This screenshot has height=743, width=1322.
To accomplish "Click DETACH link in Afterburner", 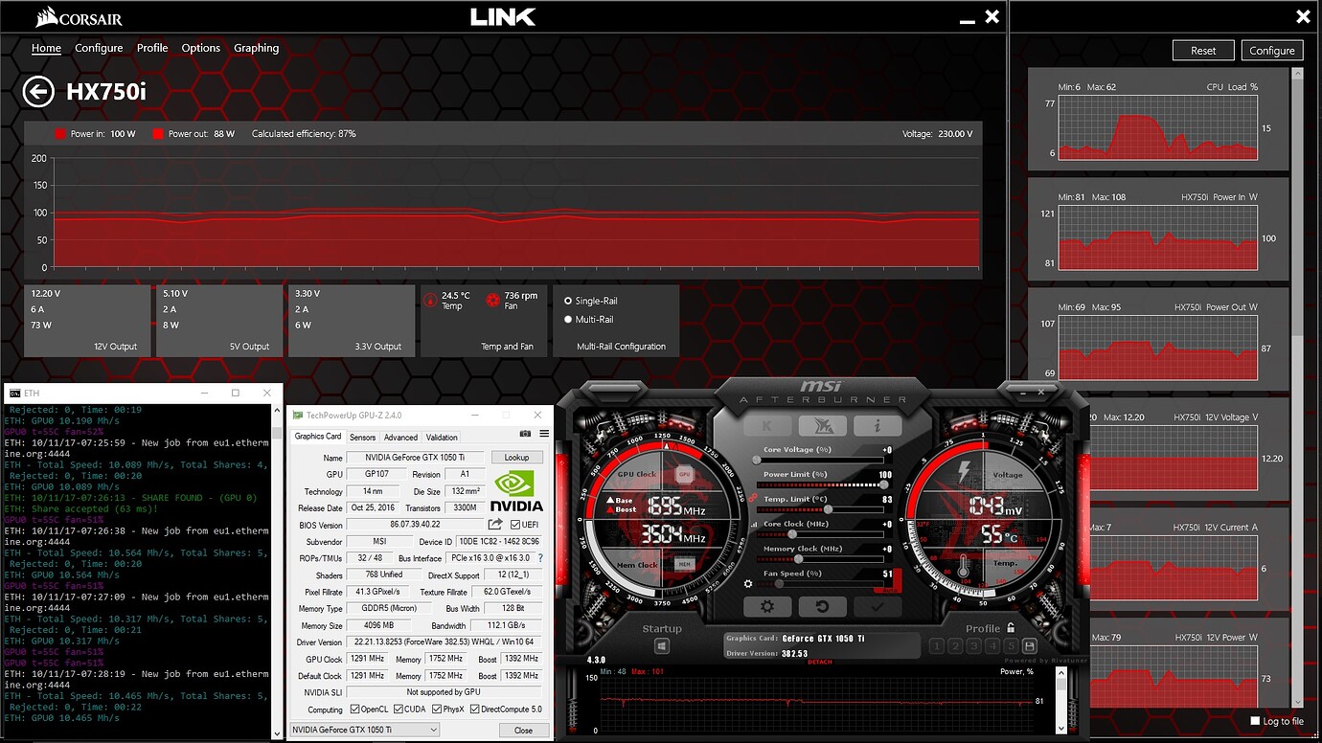I will [x=820, y=662].
